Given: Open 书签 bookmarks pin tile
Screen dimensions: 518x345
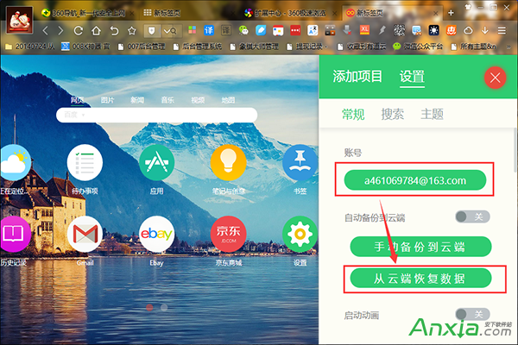Looking at the screenshot, I should pyautogui.click(x=300, y=162).
